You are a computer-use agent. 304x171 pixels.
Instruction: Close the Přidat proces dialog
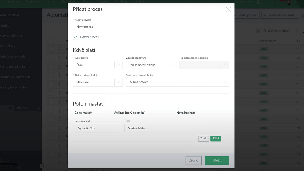228,9
